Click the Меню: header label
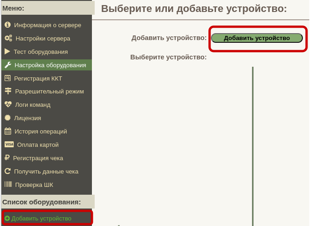The height and width of the screenshot is (226, 330). click(x=13, y=8)
